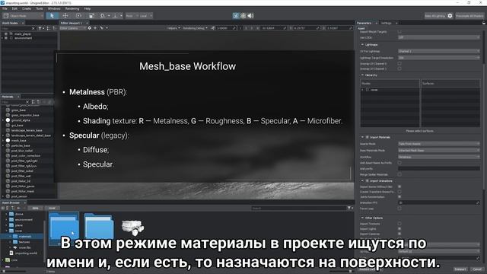
Task: Click the drop-to-ground tool icon
Action: pyautogui.click(x=115, y=15)
